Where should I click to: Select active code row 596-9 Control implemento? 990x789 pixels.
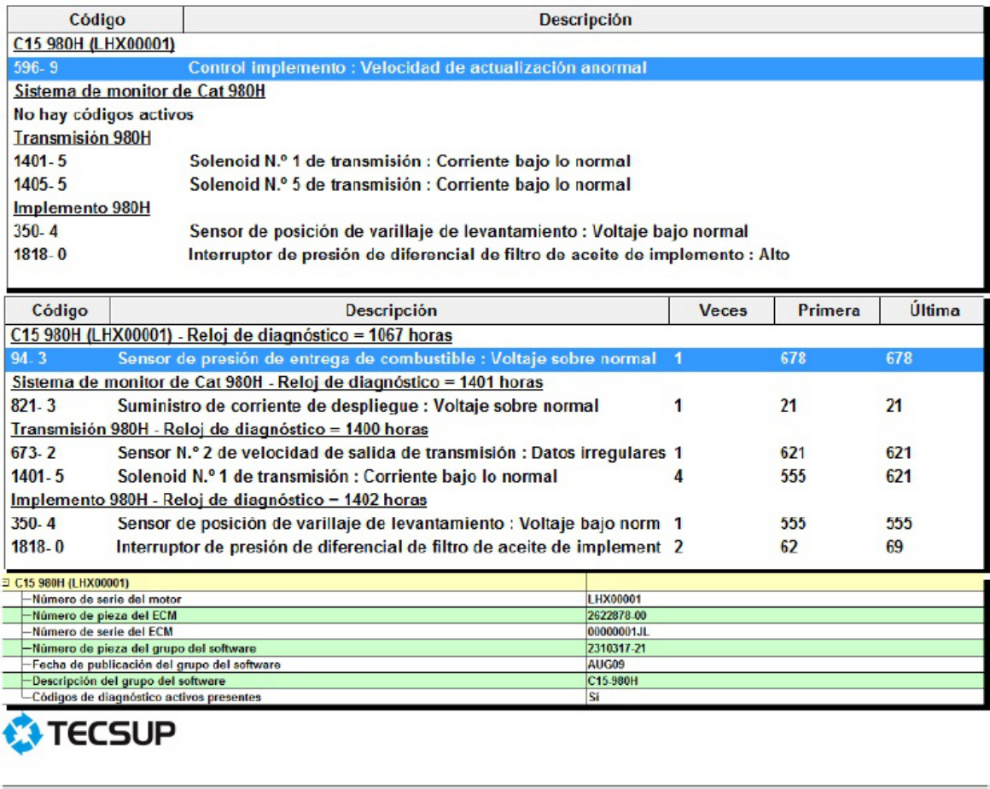pyautogui.click(x=495, y=68)
